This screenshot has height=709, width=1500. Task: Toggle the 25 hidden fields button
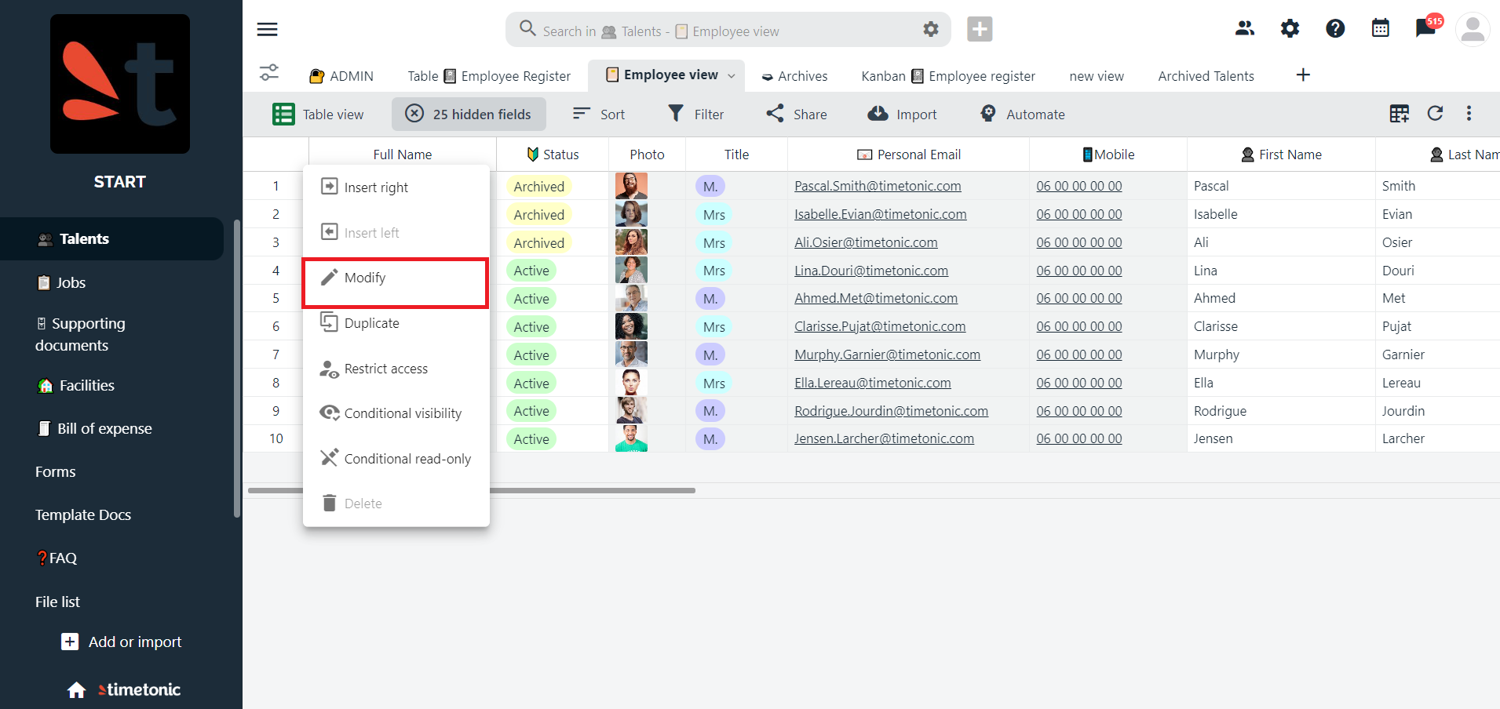click(469, 115)
